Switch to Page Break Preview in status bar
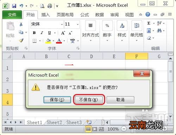Viewport: 176px width, 135px height. (101, 129)
